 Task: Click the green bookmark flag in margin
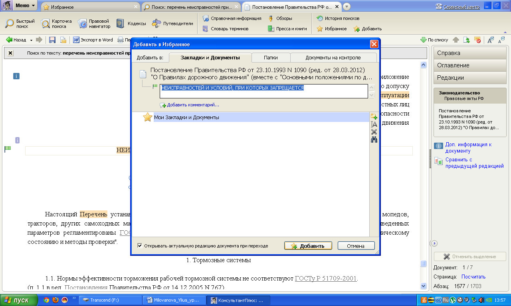coord(8,149)
